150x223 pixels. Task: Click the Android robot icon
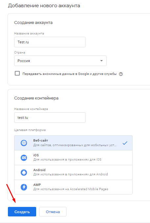(x=24, y=172)
